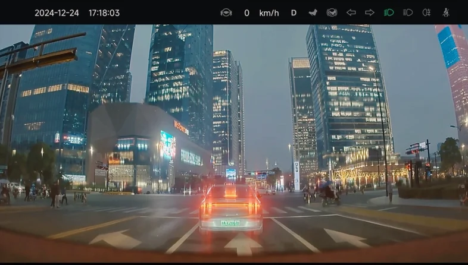Click the illuminated billboard on the mall
This screenshot has width=468, height=265.
click(168, 145)
